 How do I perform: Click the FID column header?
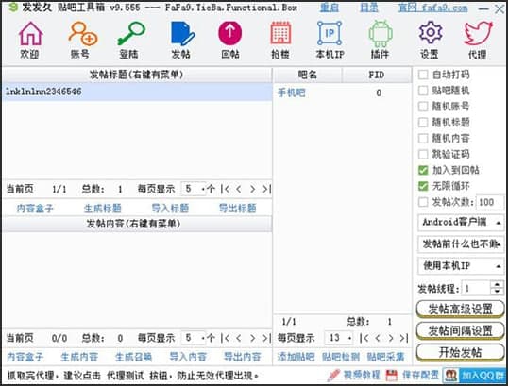[x=377, y=76]
